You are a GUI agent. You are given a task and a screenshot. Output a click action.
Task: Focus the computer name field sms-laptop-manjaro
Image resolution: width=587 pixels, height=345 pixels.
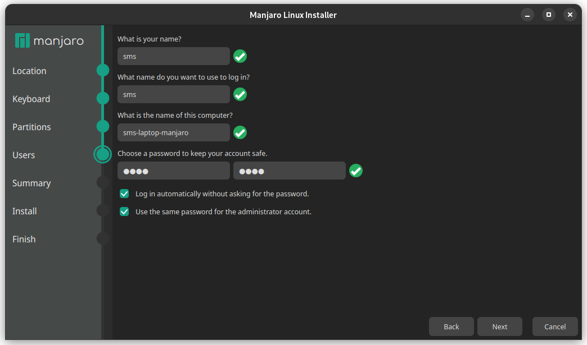tap(174, 132)
